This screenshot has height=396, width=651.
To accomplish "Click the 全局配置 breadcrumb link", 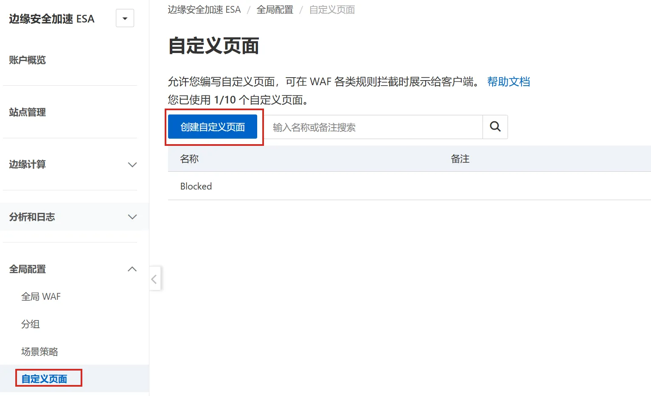I will [x=275, y=10].
